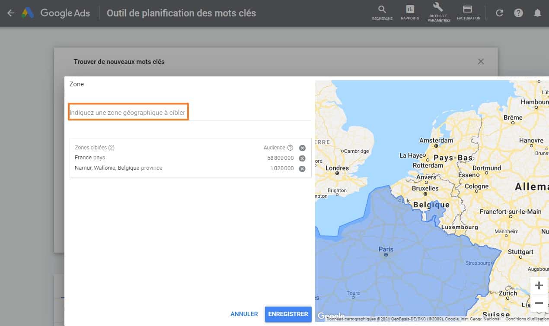This screenshot has width=549, height=326.
Task: Select the France pays row text
Action: tap(90, 158)
